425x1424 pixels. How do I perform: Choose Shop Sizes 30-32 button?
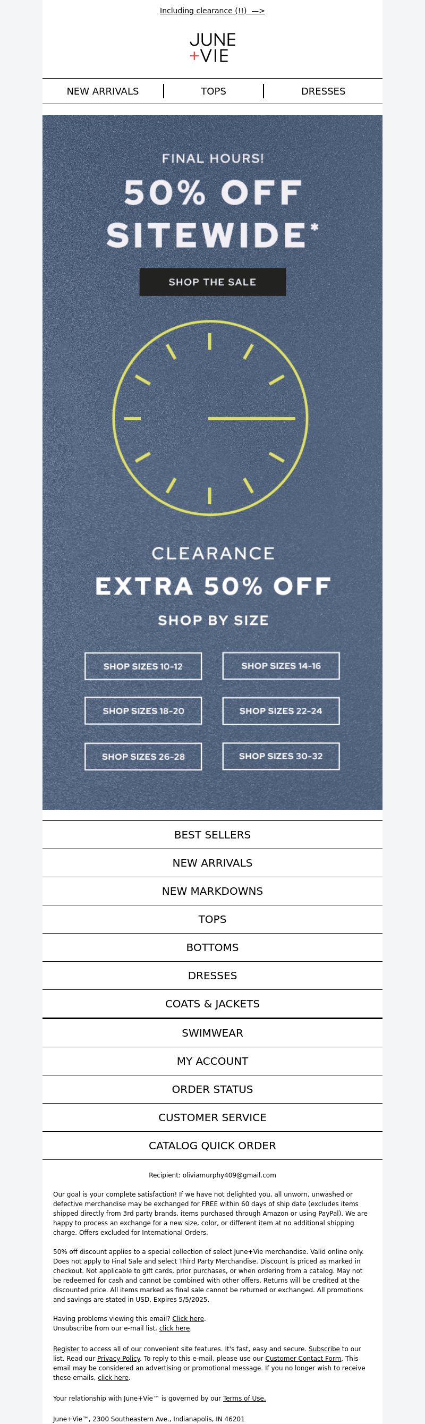pyautogui.click(x=280, y=756)
